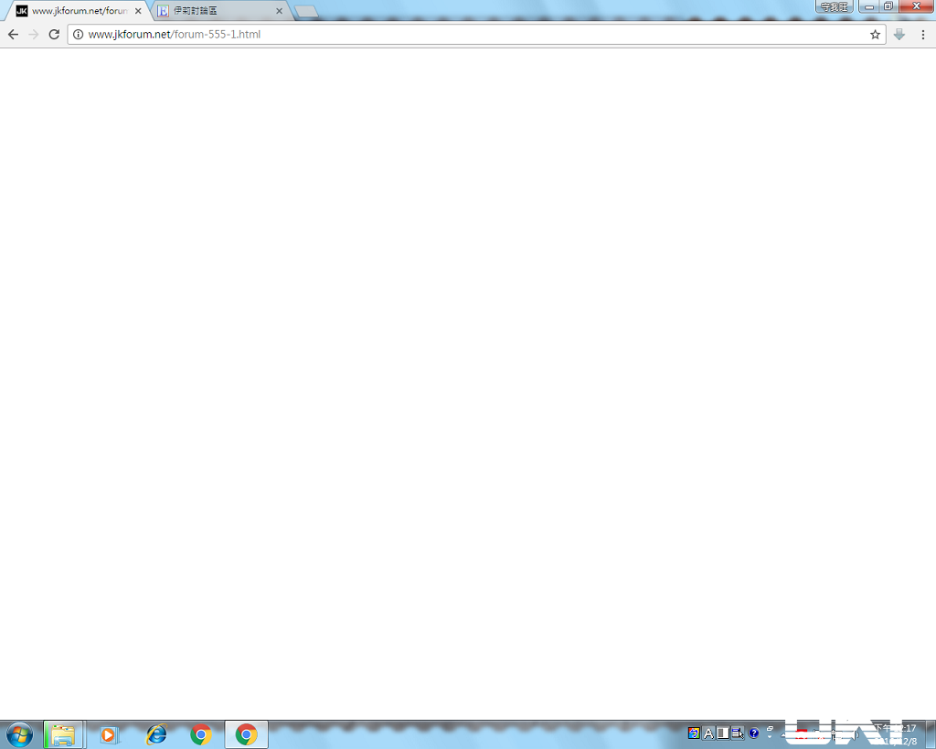Click the Chrome profile name button

tap(834, 6)
